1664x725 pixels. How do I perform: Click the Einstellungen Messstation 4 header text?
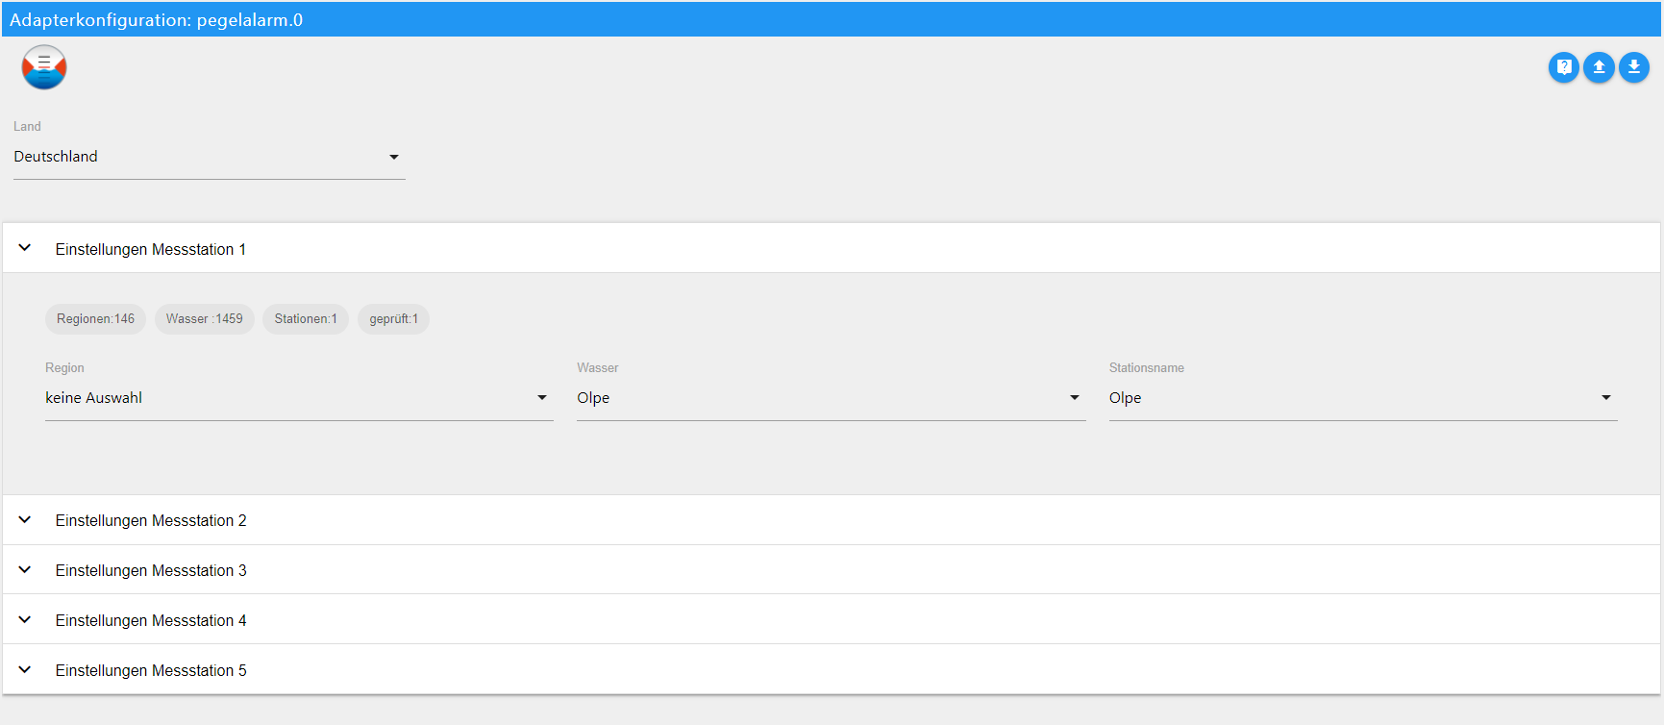click(151, 620)
